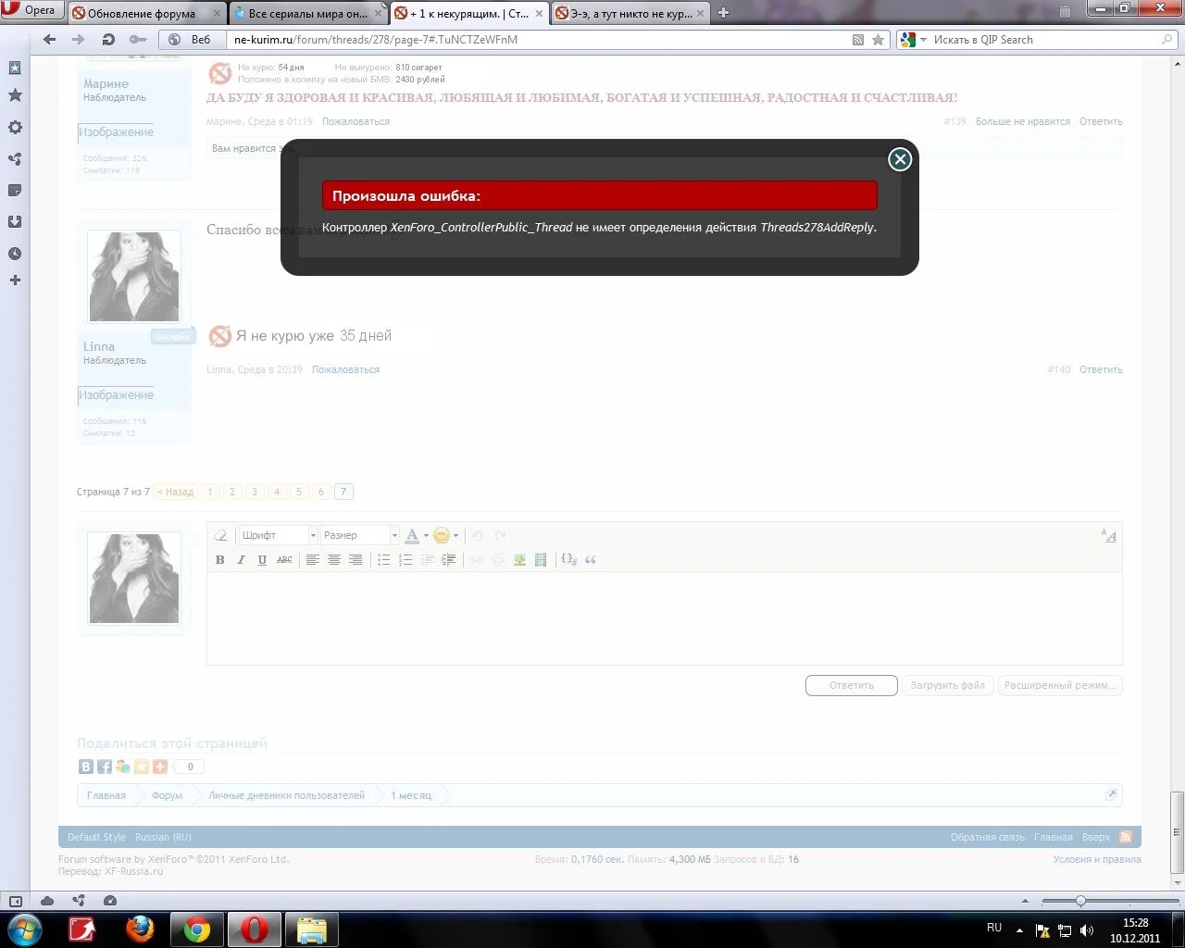The width and height of the screenshot is (1185, 948).
Task: Click the address bar URL field
Action: pyautogui.click(x=539, y=40)
